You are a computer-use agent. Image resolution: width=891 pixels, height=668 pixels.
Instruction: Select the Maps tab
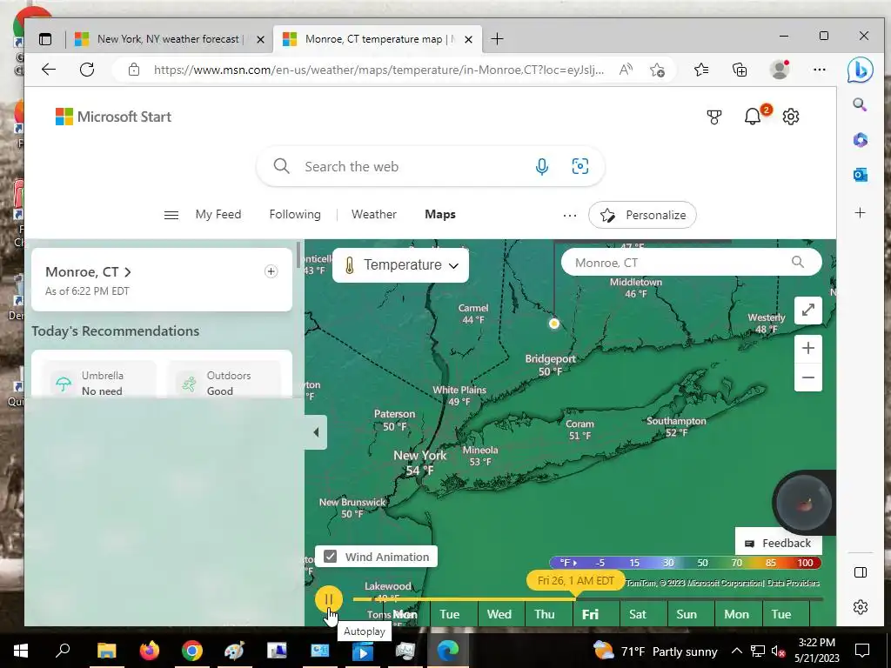point(440,214)
